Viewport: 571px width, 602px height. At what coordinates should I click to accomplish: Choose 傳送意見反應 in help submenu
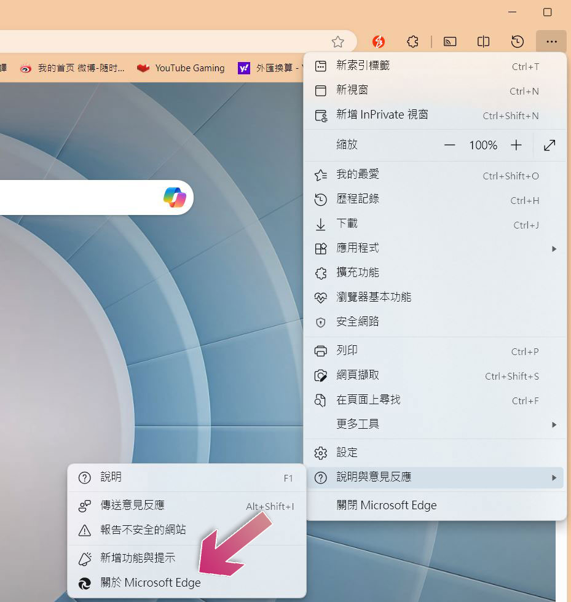133,506
